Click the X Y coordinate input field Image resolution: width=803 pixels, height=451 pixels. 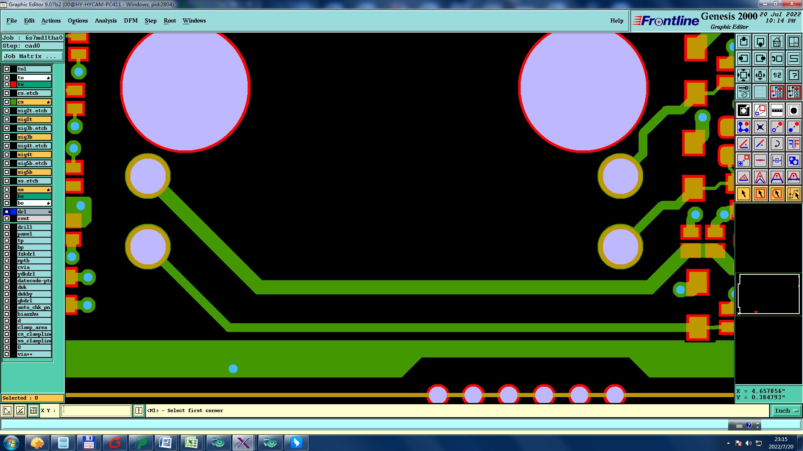(x=96, y=411)
